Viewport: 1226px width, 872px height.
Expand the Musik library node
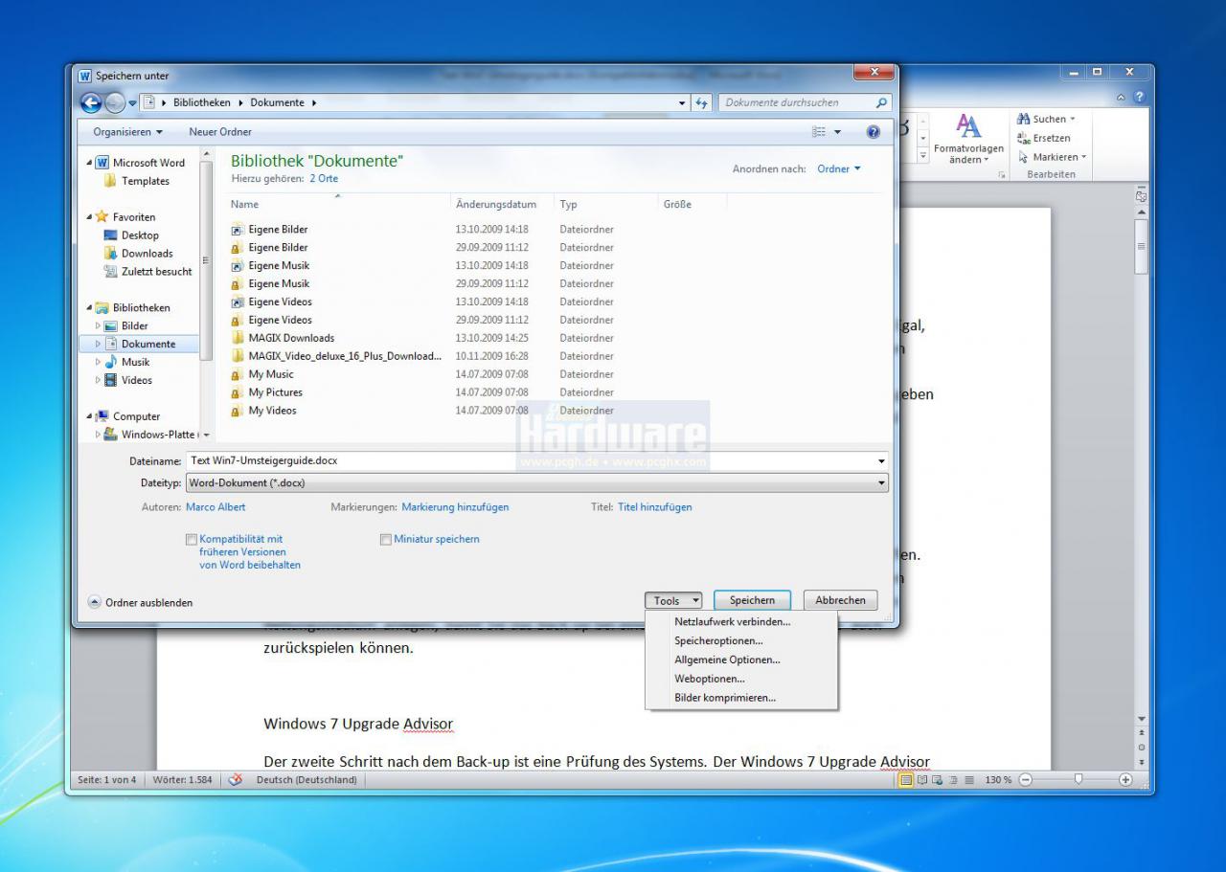(98, 363)
